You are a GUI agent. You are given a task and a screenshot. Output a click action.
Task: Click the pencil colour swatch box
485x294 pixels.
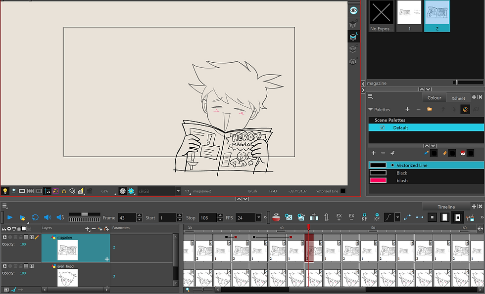click(x=452, y=153)
